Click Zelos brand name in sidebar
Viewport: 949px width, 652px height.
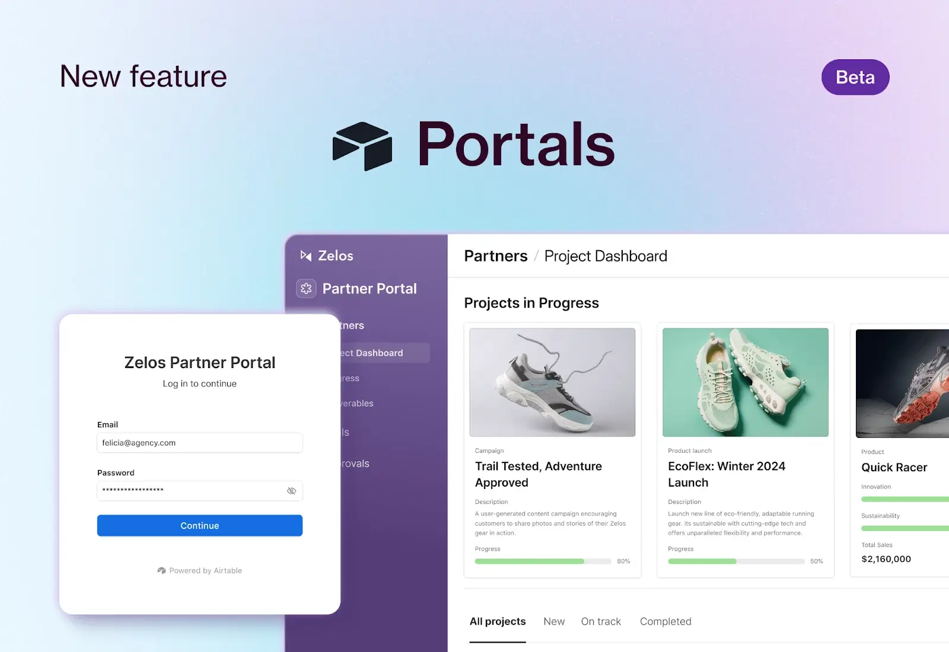tap(336, 255)
